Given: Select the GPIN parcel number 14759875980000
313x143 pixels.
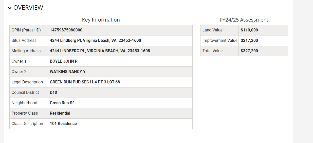Looking at the screenshot, I should [66, 30].
